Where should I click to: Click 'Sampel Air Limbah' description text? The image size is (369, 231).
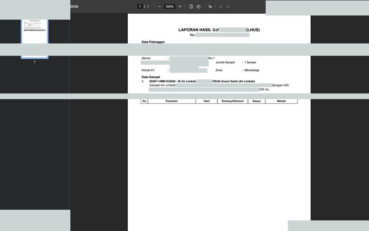(162, 85)
